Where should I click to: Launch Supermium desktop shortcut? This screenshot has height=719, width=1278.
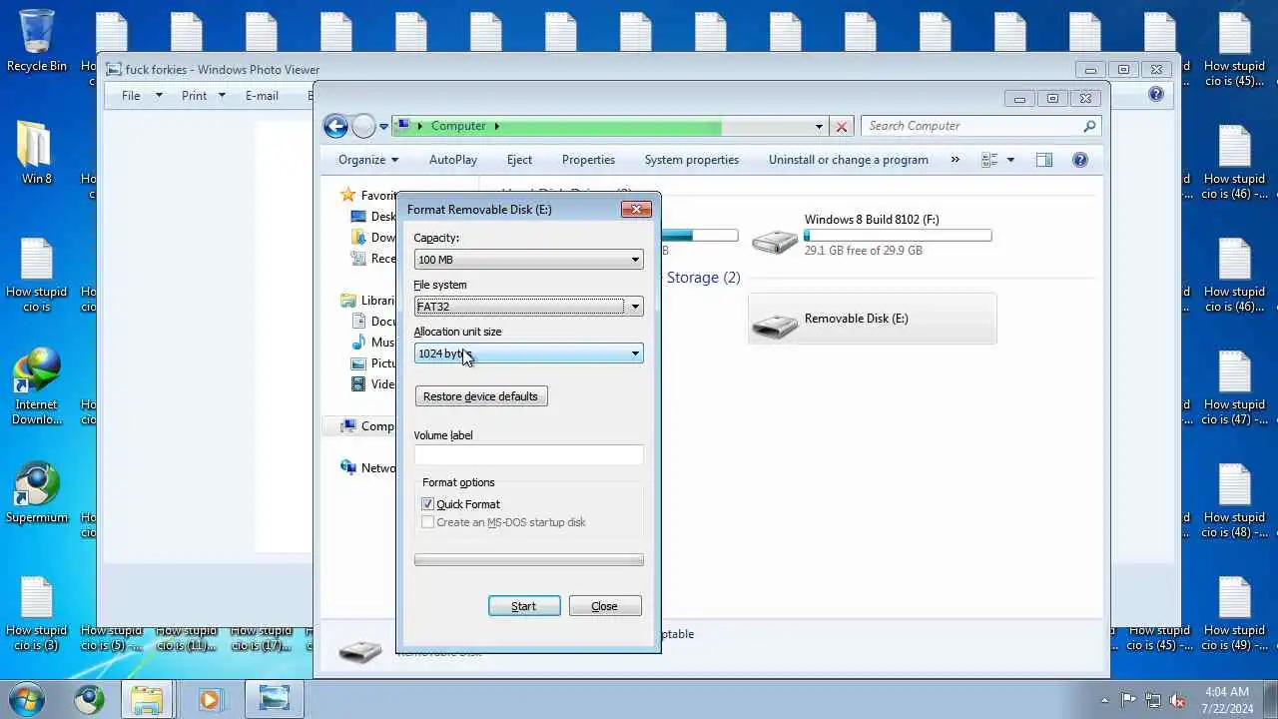click(x=37, y=492)
